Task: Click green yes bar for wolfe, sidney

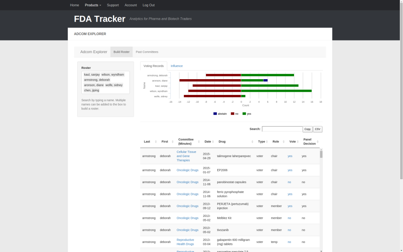Action: coord(243,96)
